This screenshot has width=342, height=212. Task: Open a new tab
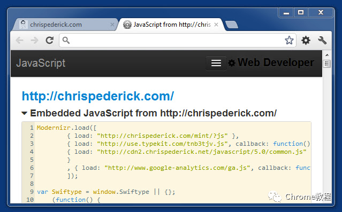(232, 25)
